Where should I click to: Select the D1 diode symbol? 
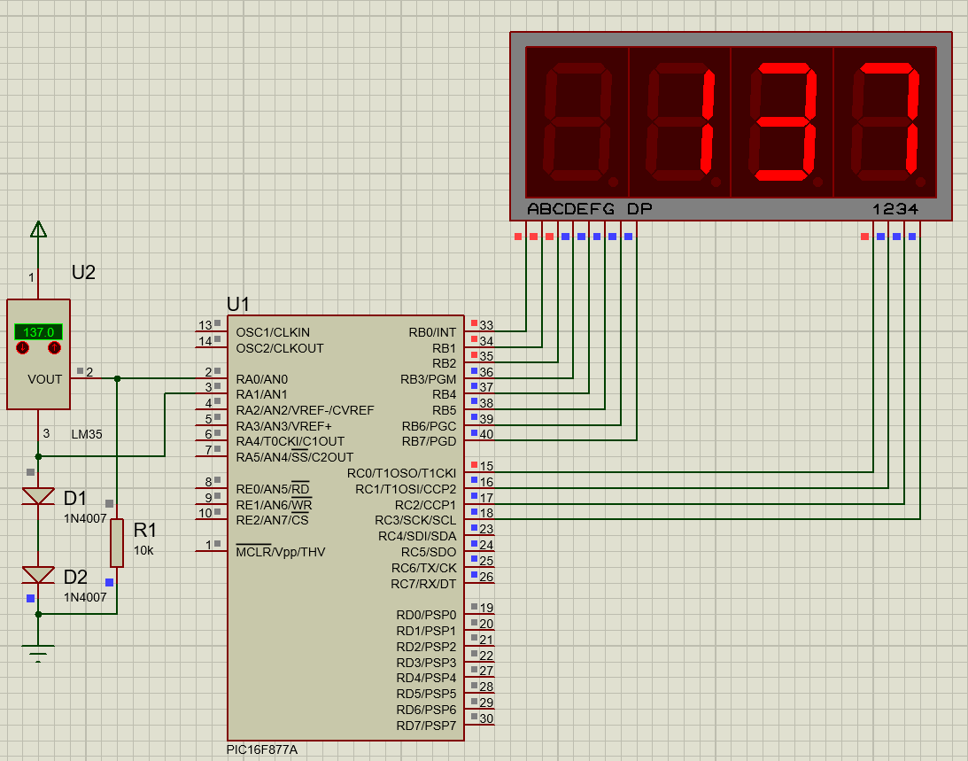pyautogui.click(x=38, y=496)
